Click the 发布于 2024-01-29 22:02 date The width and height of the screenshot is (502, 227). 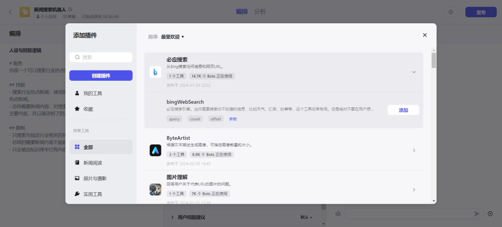click(x=189, y=85)
